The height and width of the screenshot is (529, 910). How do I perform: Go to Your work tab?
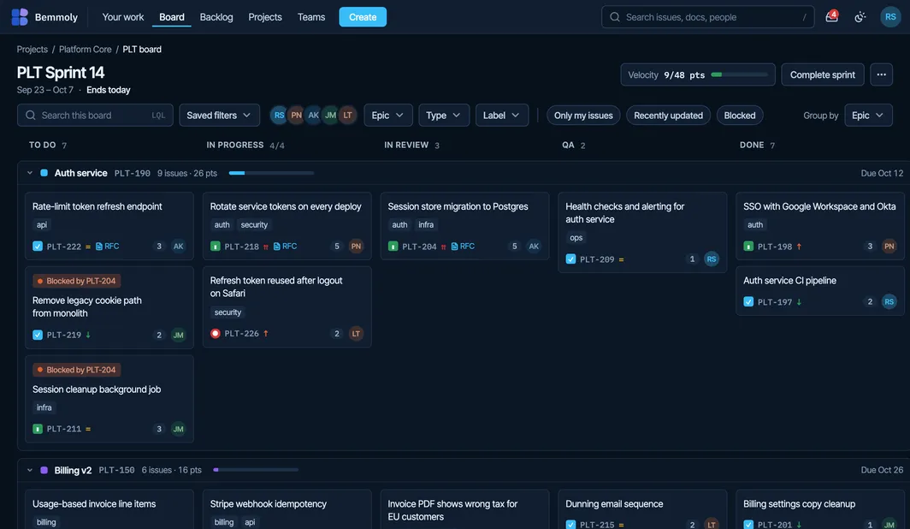(123, 17)
